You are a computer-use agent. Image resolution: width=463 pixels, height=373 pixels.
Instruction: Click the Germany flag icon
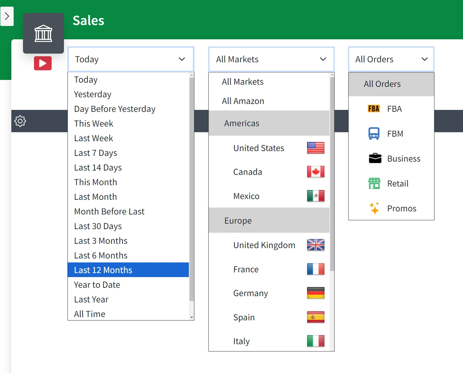(x=316, y=293)
